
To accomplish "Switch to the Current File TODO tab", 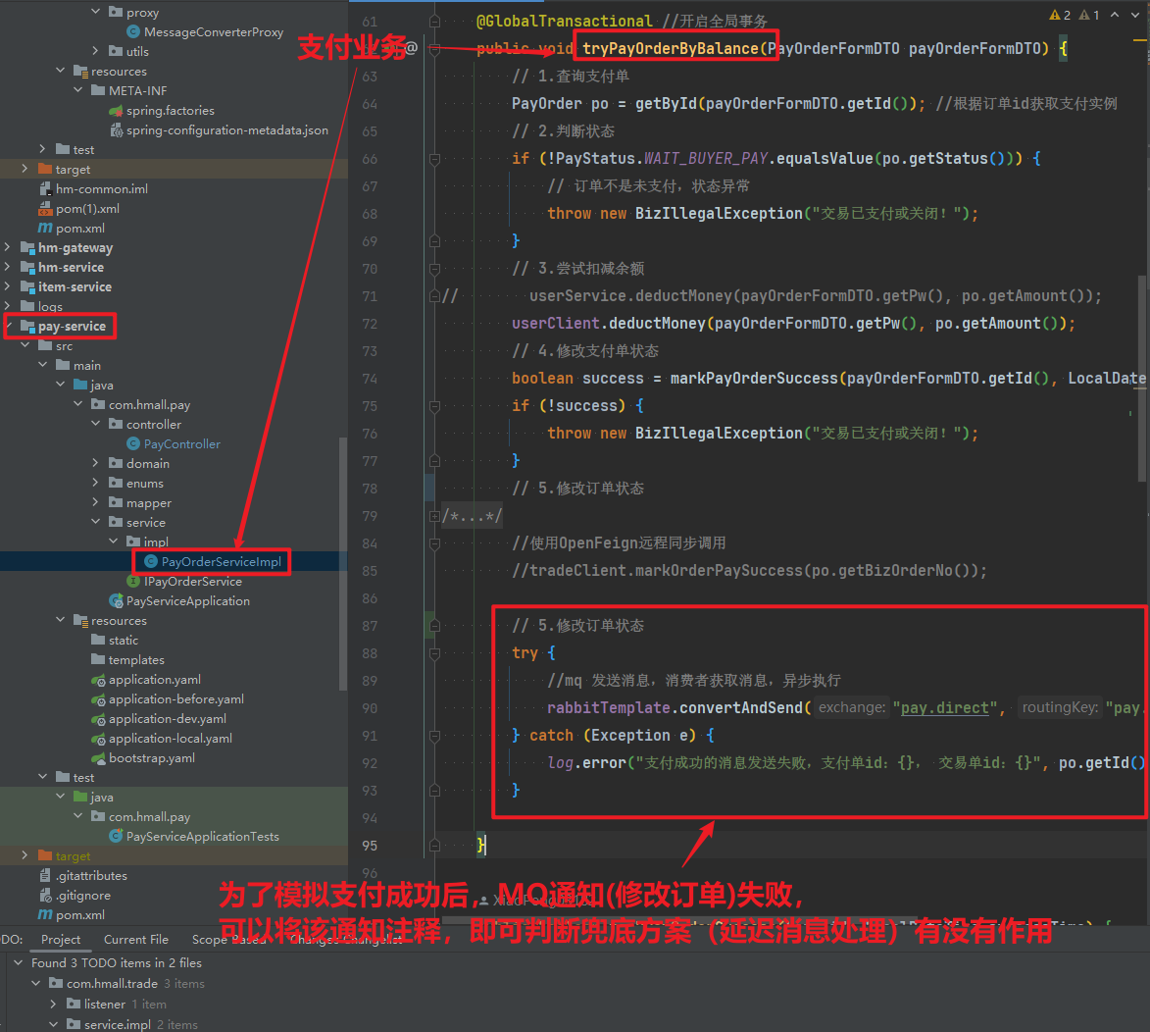I will tap(136, 940).
